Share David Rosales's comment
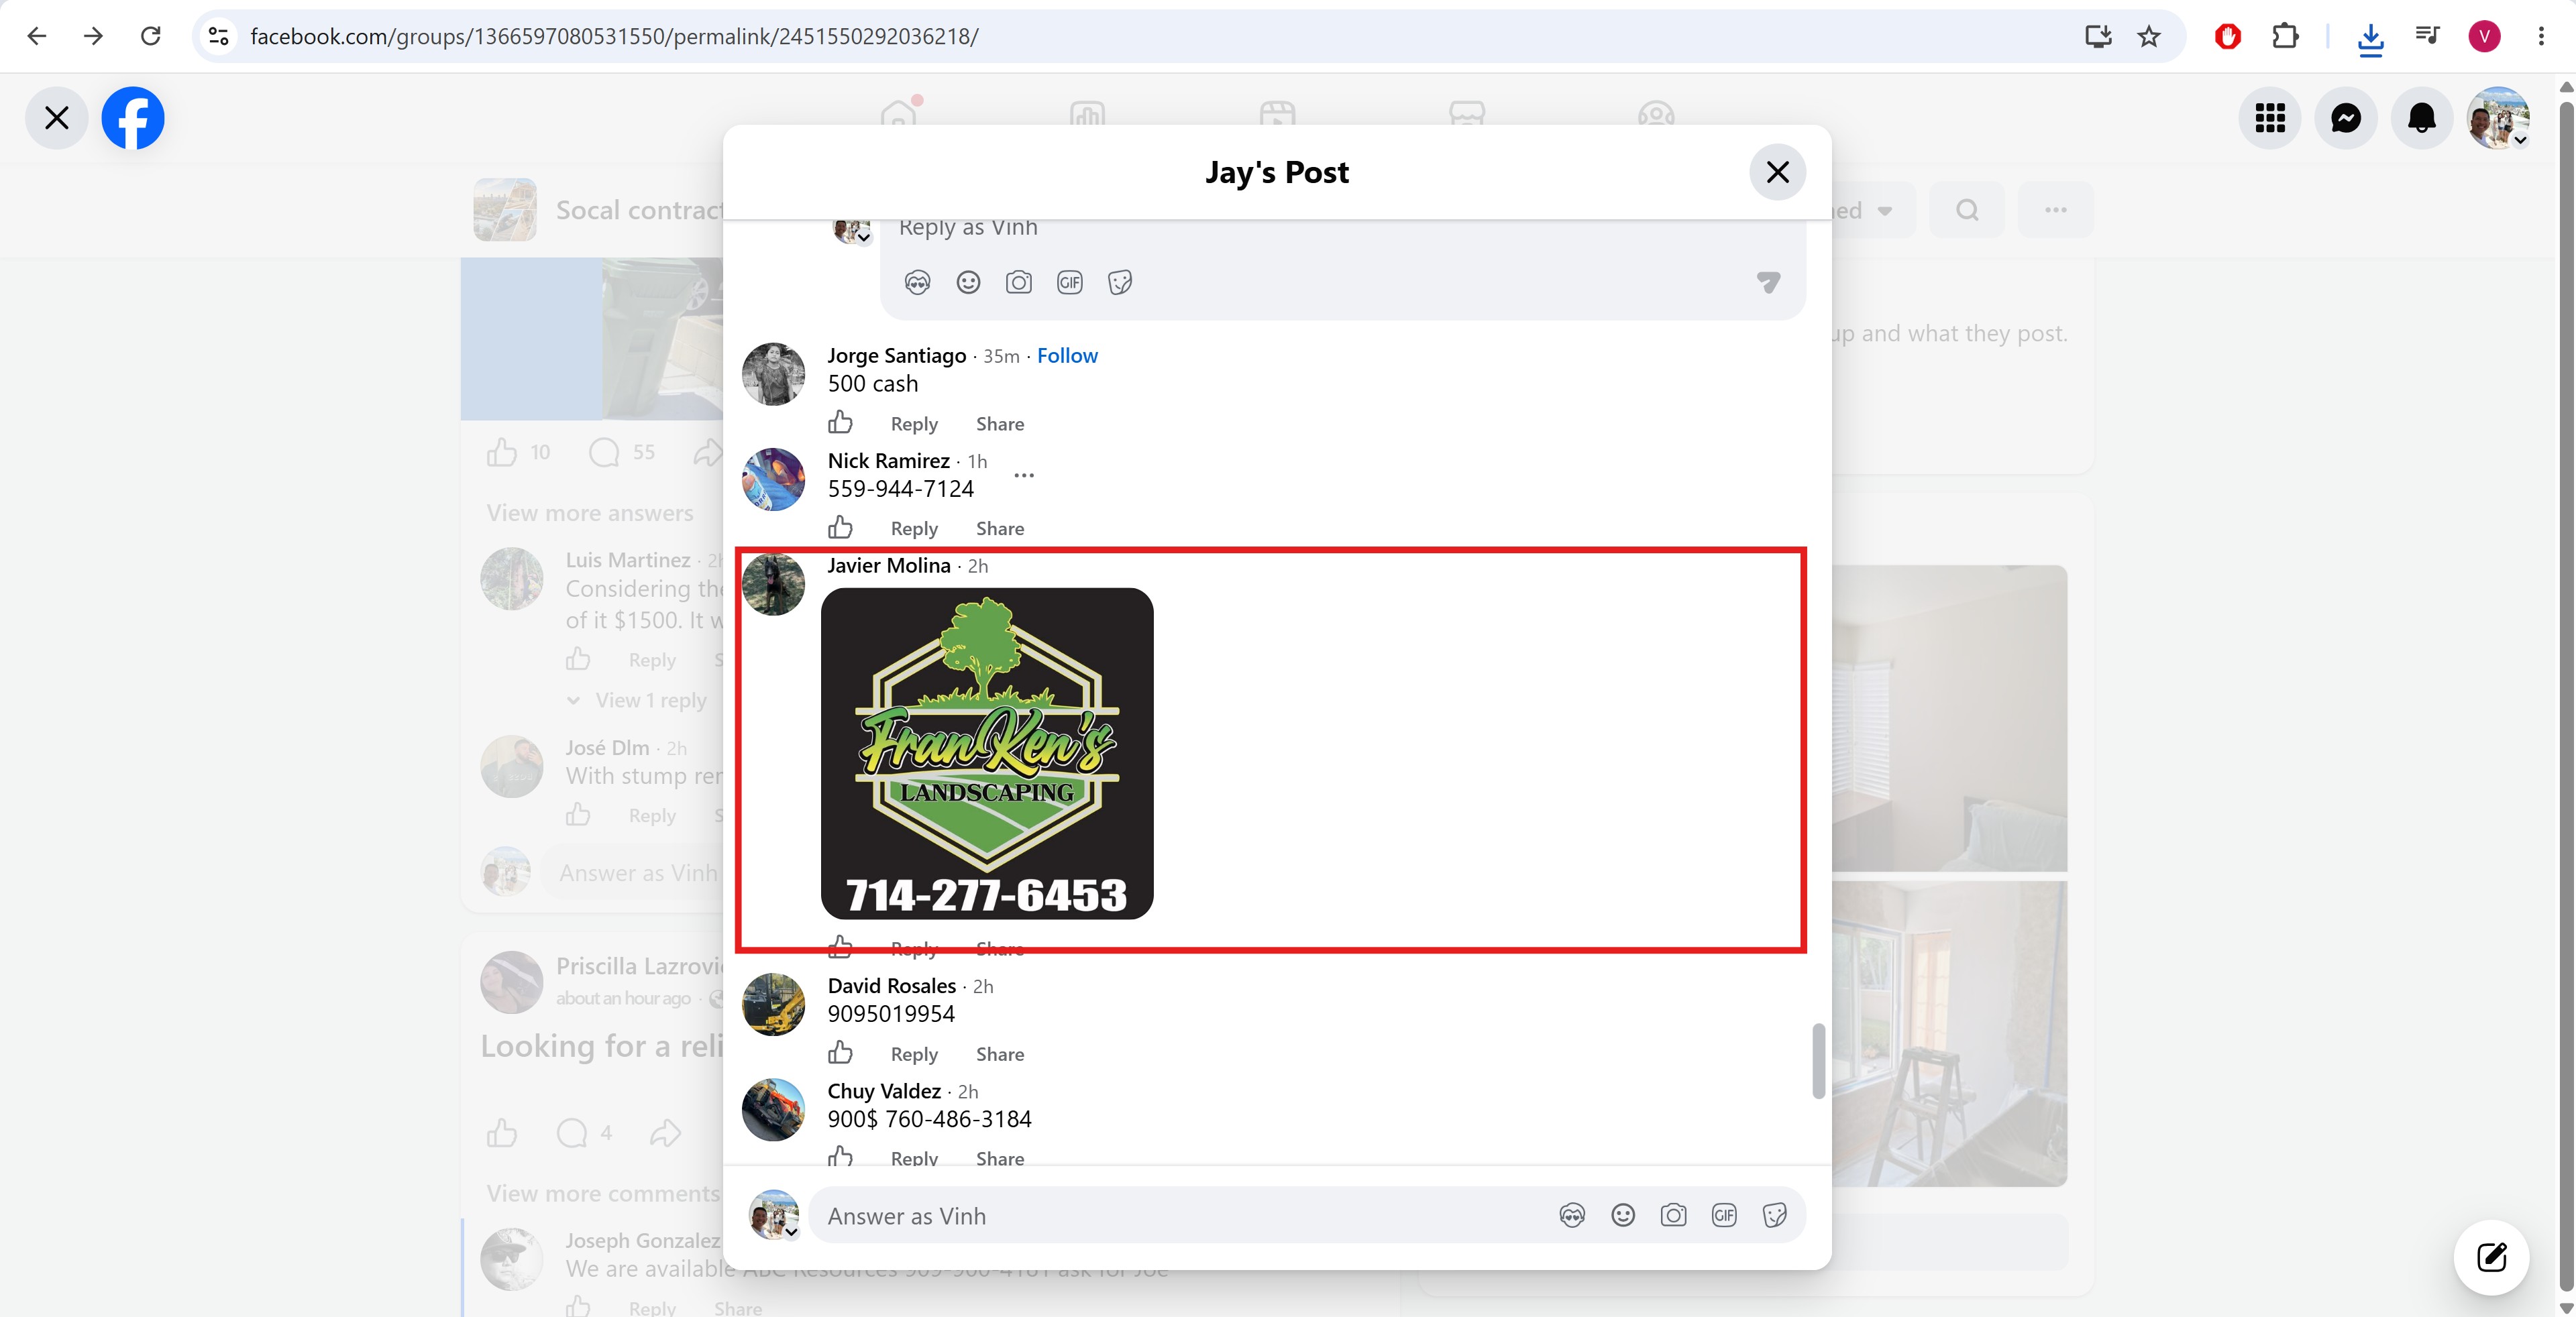The height and width of the screenshot is (1317, 2576). (1000, 1054)
